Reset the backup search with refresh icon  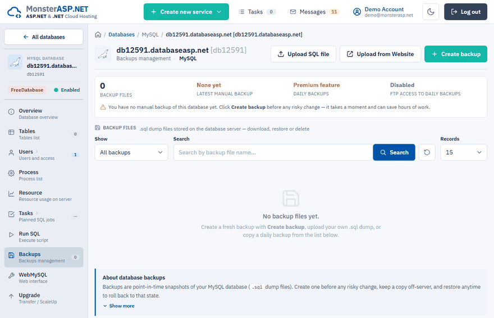coord(427,153)
